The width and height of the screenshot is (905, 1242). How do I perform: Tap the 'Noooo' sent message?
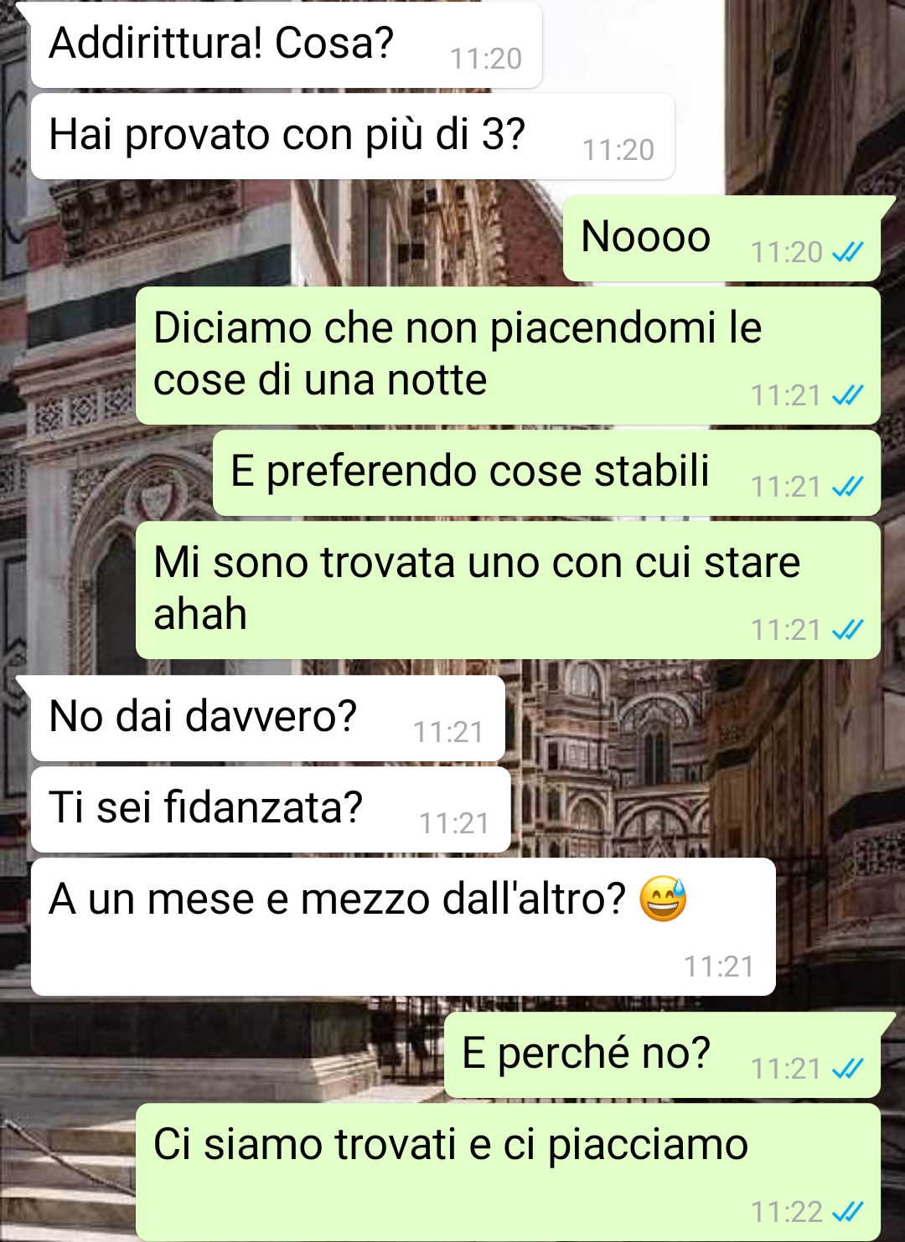[x=721, y=238]
